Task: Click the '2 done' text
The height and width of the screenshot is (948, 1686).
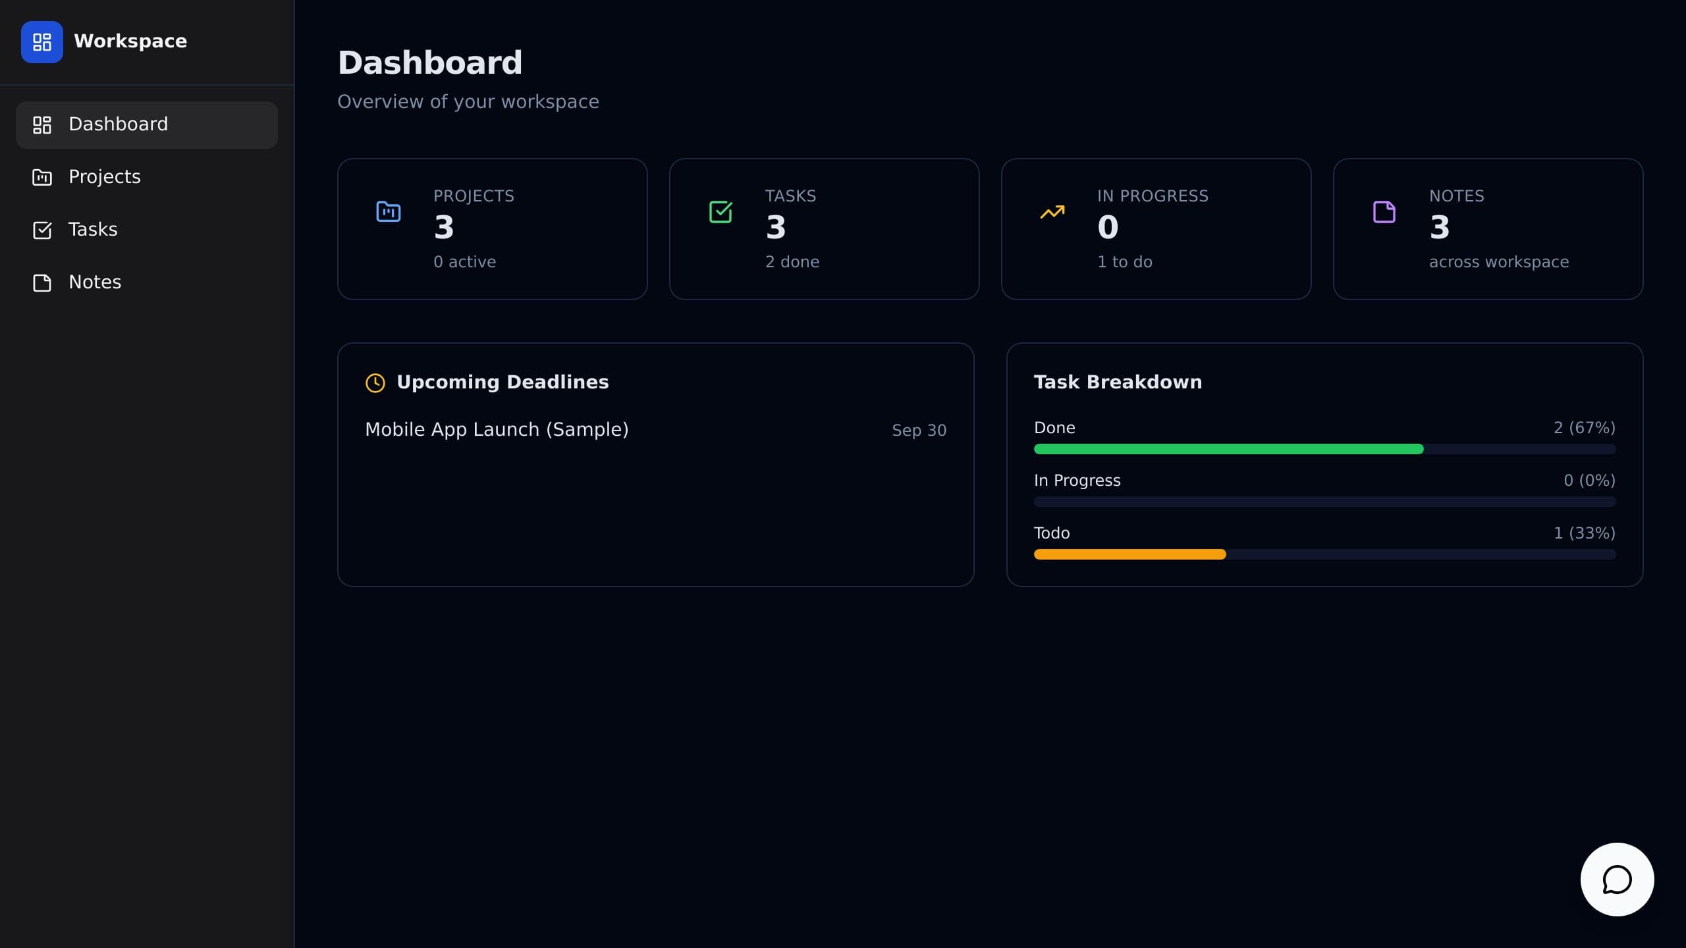Action: [792, 262]
